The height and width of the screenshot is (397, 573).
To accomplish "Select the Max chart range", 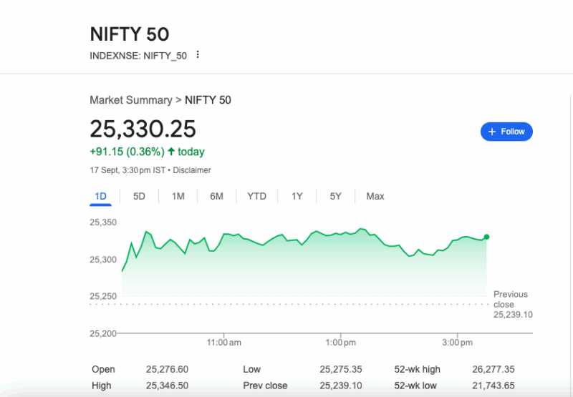I will point(375,196).
